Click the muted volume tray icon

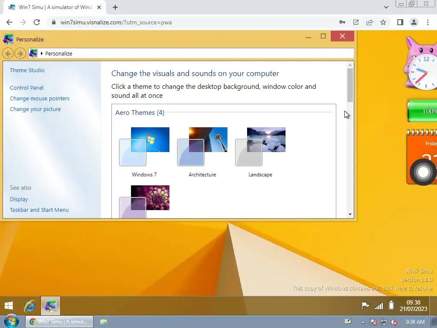pos(394,322)
